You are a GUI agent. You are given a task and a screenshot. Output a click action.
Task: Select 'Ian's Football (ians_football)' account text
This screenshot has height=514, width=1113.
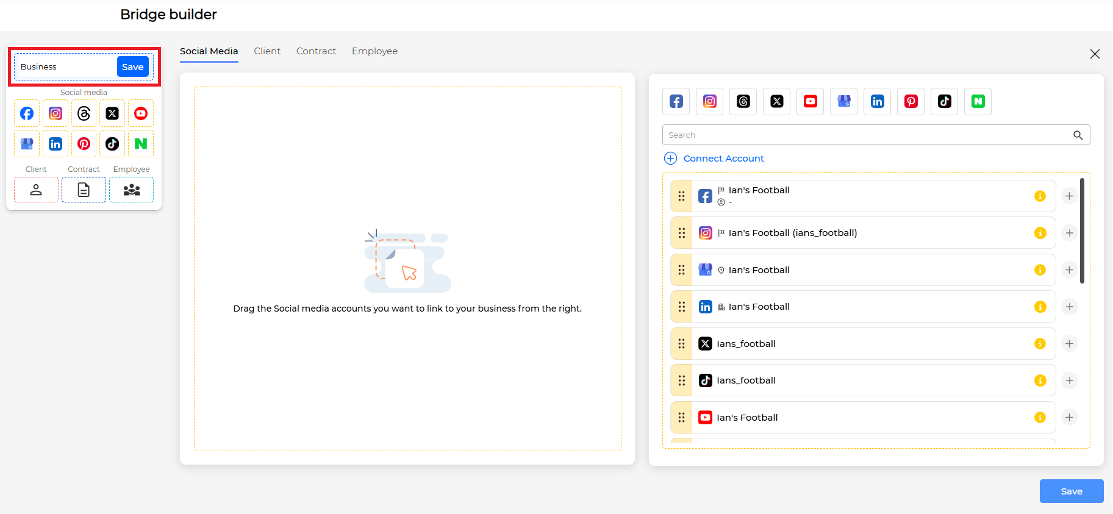coord(793,233)
